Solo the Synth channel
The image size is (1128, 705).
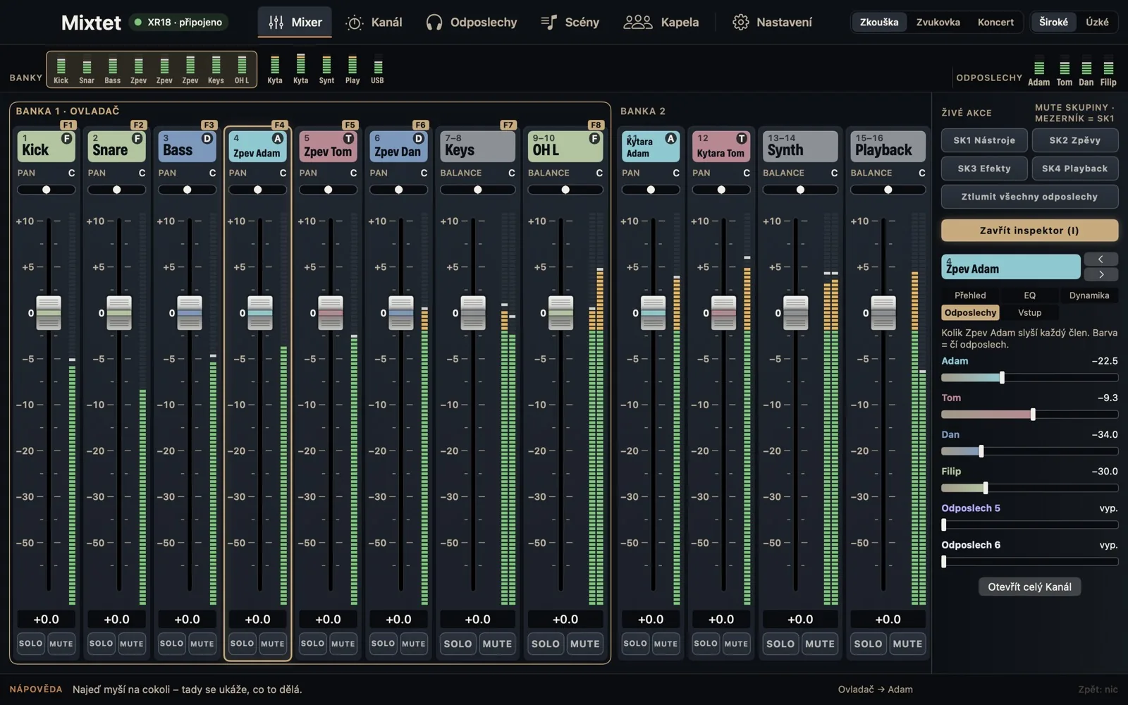780,644
